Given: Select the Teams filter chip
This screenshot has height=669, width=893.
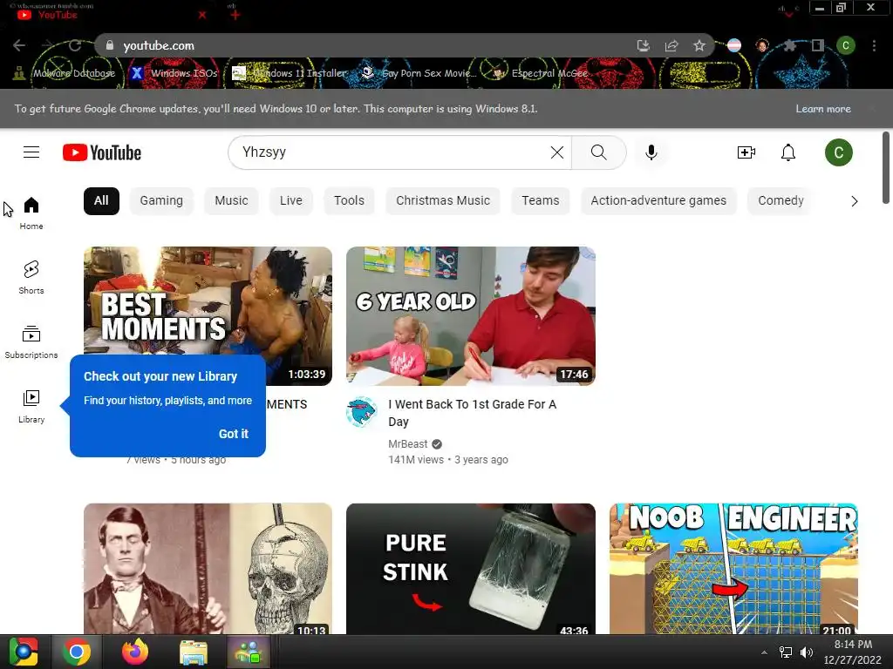Looking at the screenshot, I should [x=541, y=201].
